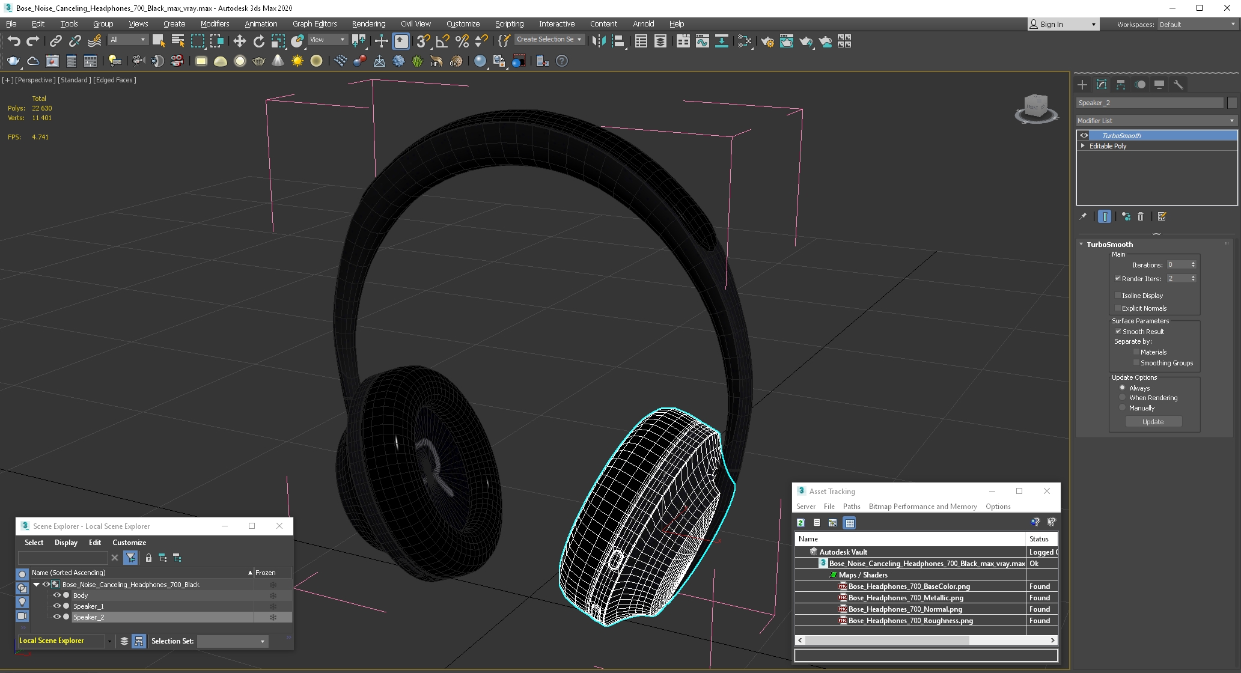Remove modifier from stack trash icon
This screenshot has height=673, width=1241.
click(1141, 216)
